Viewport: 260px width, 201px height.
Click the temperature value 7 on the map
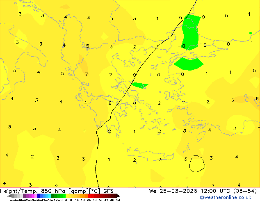tap(86, 74)
